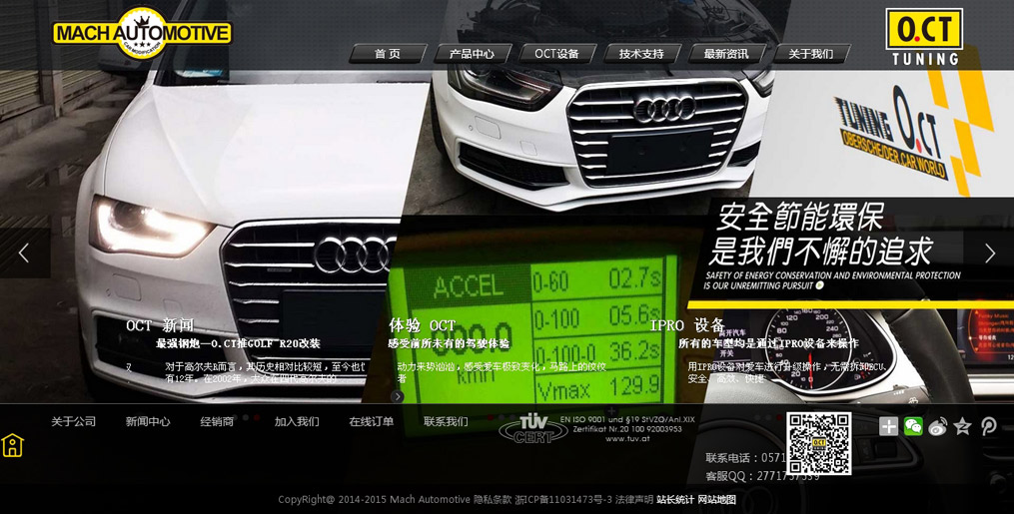Show the previous banner slide
The height and width of the screenshot is (514, 1014).
[x=25, y=253]
